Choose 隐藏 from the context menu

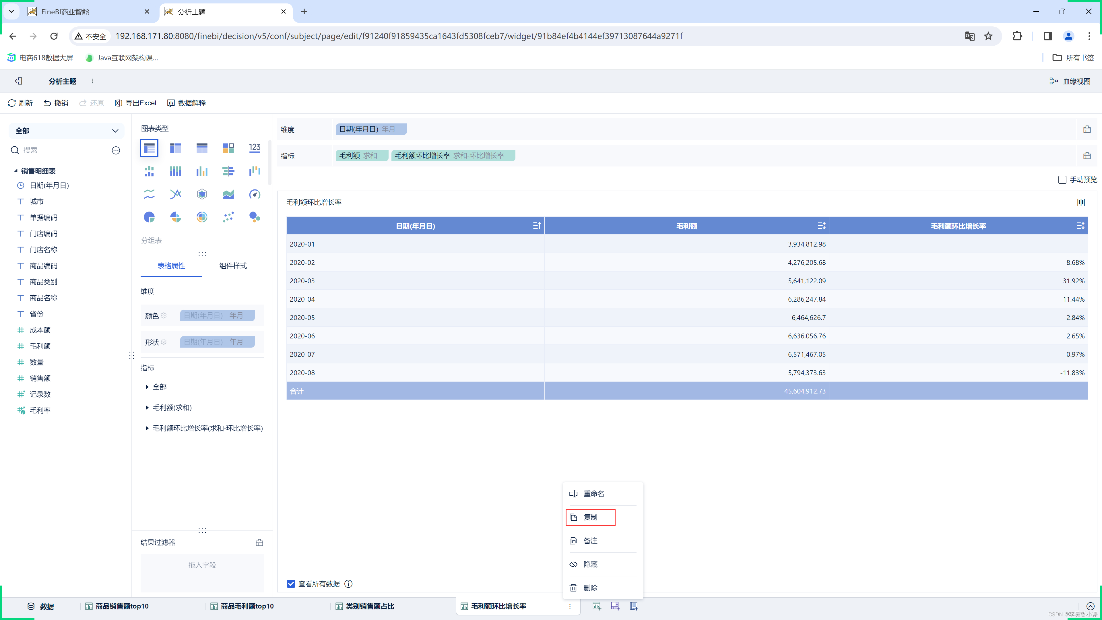coord(603,564)
